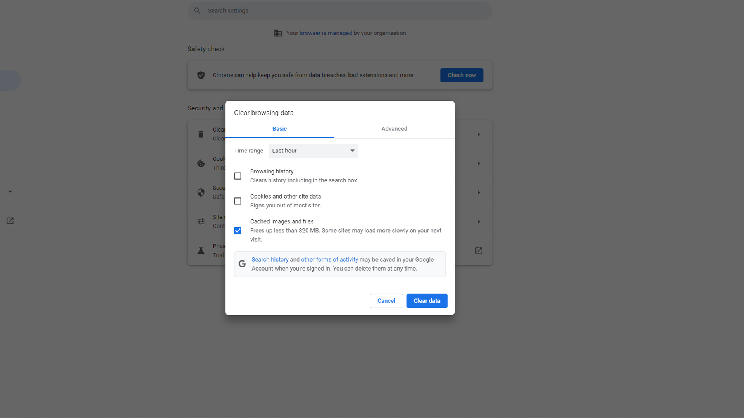Click the 'Browsing history' label text

pos(272,171)
